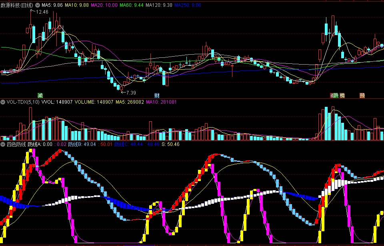Click the 7.39 low price marker
384x246 pixels.
[131, 93]
